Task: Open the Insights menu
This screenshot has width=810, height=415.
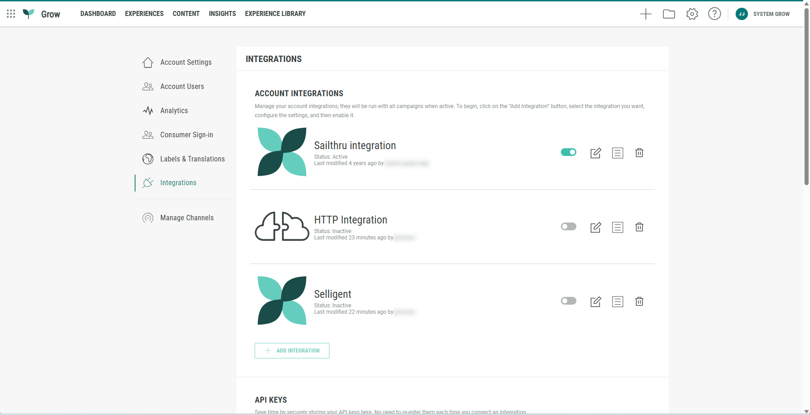Action: pyautogui.click(x=222, y=14)
